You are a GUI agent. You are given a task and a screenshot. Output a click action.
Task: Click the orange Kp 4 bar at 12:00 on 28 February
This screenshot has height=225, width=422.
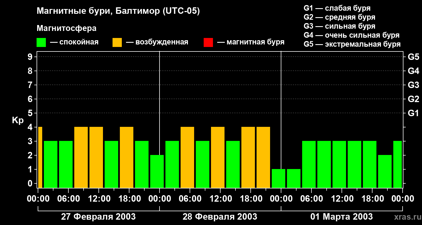tap(218, 157)
